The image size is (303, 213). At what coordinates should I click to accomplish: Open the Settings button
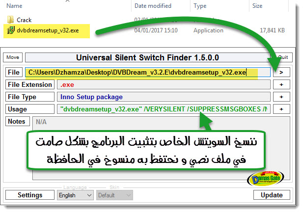[x=30, y=195]
